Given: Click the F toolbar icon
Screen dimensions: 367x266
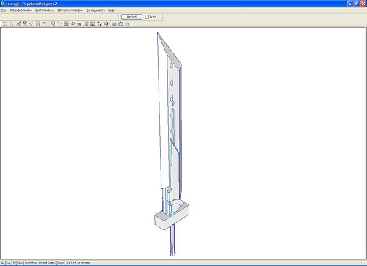Looking at the screenshot, I should point(45,23).
